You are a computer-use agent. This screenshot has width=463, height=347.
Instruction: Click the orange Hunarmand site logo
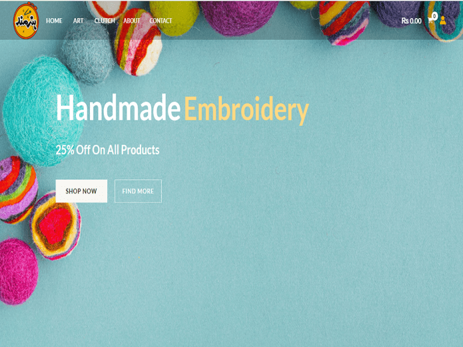(x=26, y=20)
